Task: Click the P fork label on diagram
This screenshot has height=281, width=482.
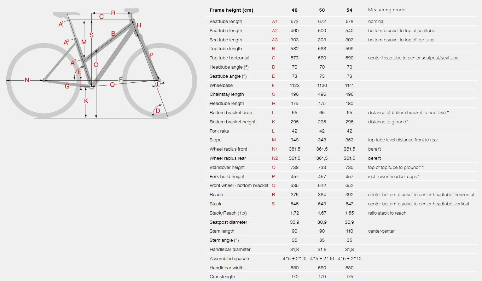Action: (x=151, y=55)
